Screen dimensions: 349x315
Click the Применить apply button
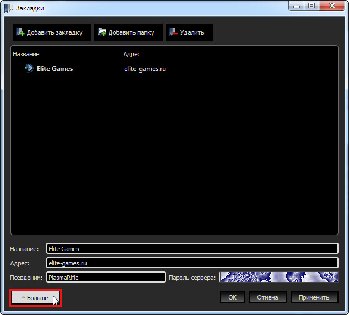[x=314, y=297]
